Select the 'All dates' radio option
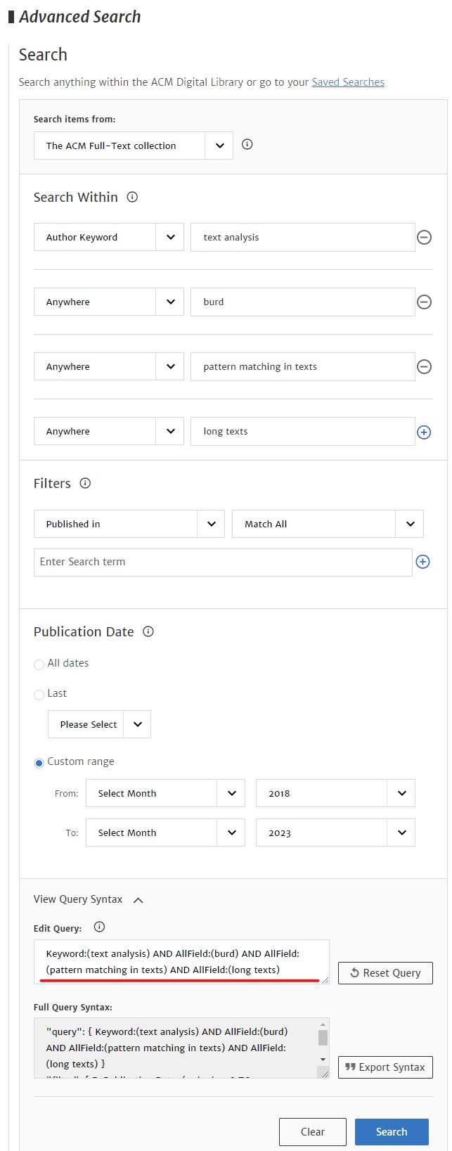Viewport: 452px width, 1151px height. point(39,664)
